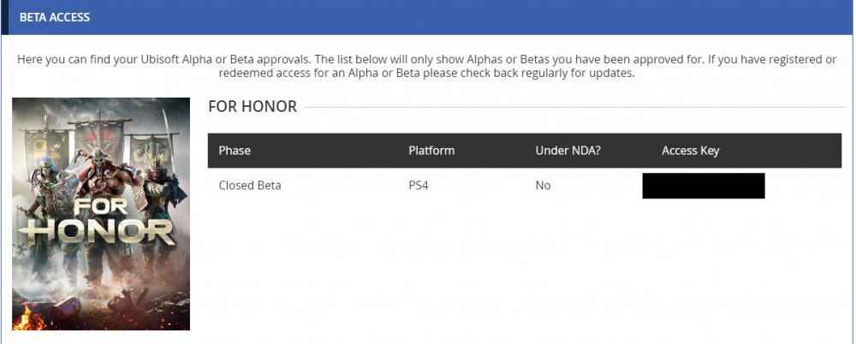Screen dimensions: 856x344
Task: Click the redacted access key field
Action: click(704, 186)
